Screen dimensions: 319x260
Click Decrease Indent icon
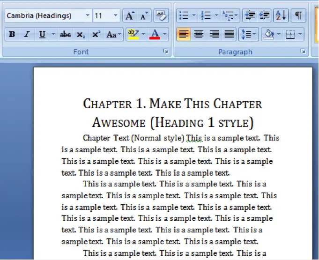[x=250, y=15]
